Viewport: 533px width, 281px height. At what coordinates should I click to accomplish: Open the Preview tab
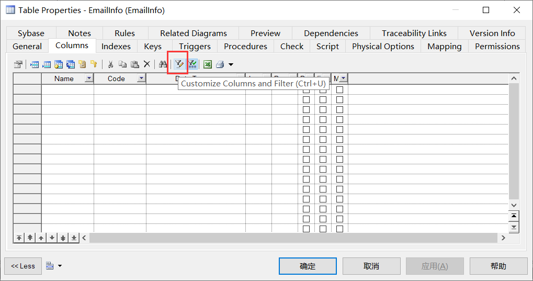266,33
